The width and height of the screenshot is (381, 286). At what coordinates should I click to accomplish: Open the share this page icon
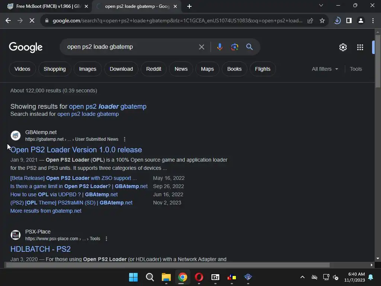[x=310, y=21]
